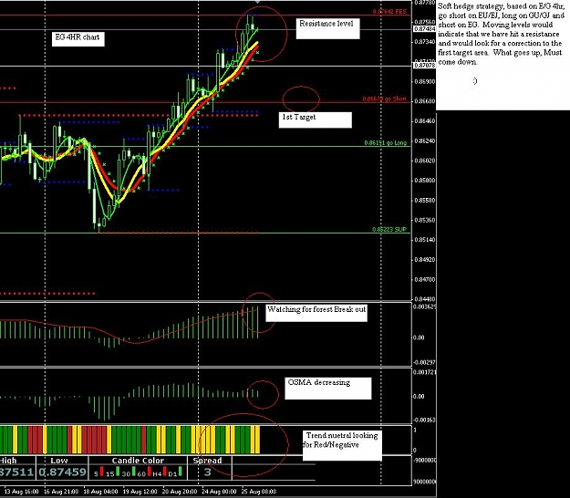This screenshot has width=570, height=498.
Task: Click the '20 Aug 20:00' time axis label
Action: pos(180,492)
